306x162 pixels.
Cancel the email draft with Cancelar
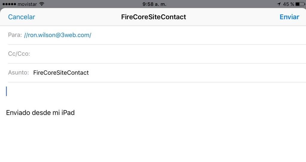[x=22, y=17]
